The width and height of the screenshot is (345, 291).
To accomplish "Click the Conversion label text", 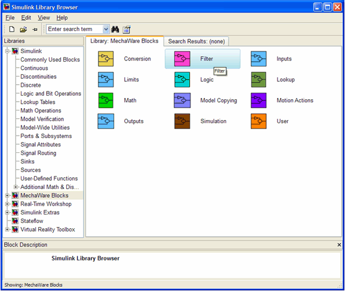I will [x=137, y=59].
